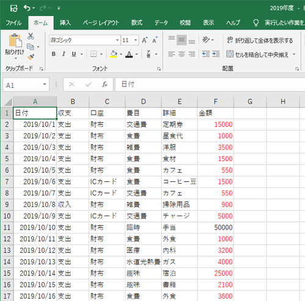Align text to vertical middle
Image resolution: width=305 pixels, height=301 pixels.
click(x=182, y=40)
